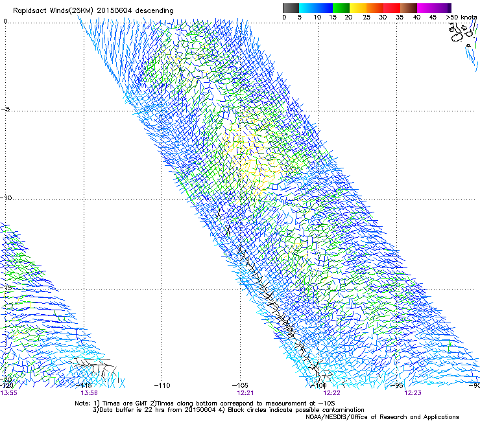The height and width of the screenshot is (421, 480).
Task: Click the purple time stamp "12:21"
Action: coord(245,393)
